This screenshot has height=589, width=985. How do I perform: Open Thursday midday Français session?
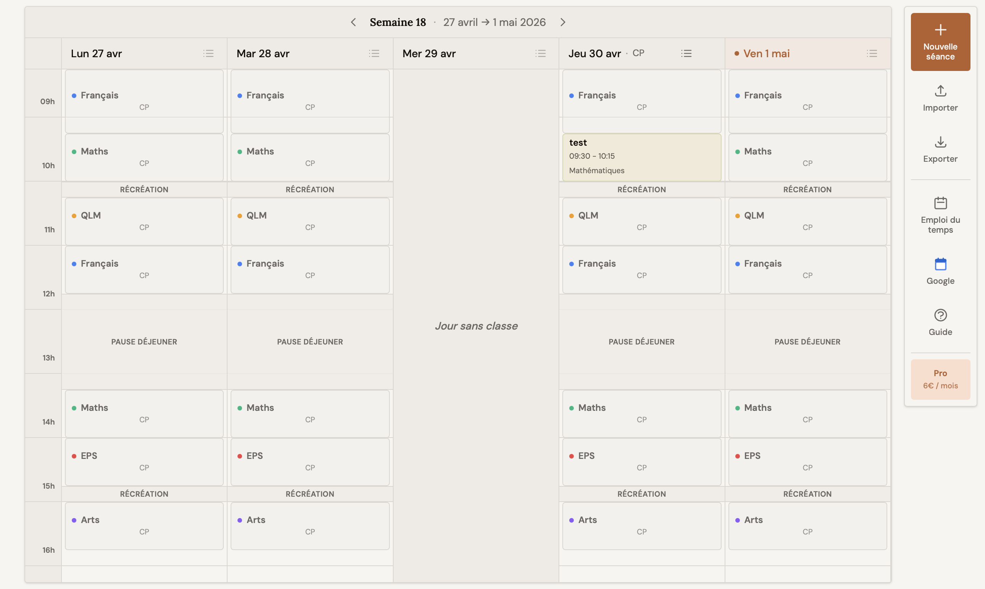(641, 270)
